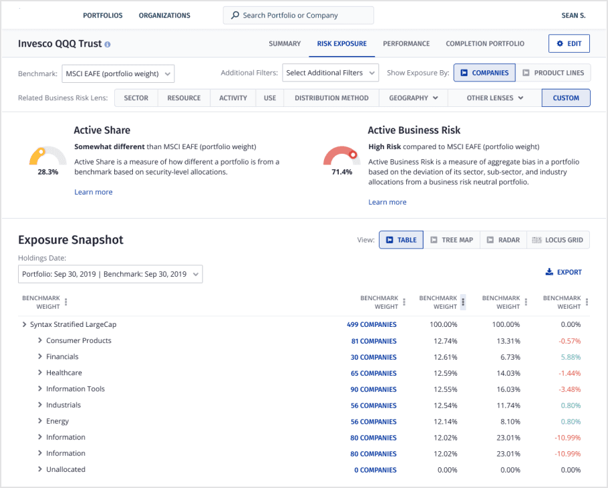The height and width of the screenshot is (488, 608).
Task: Open the 0 Companies link for Unallocated
Action: click(x=375, y=470)
